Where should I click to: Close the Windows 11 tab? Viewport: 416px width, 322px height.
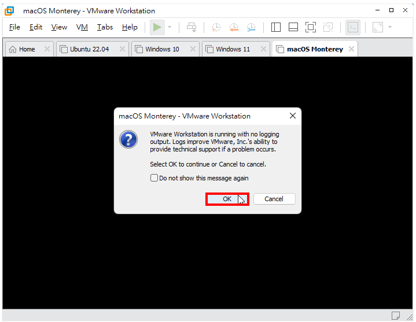(263, 49)
